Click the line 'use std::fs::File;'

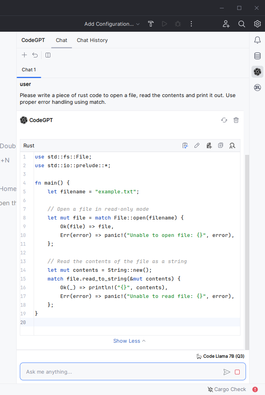pos(63,156)
